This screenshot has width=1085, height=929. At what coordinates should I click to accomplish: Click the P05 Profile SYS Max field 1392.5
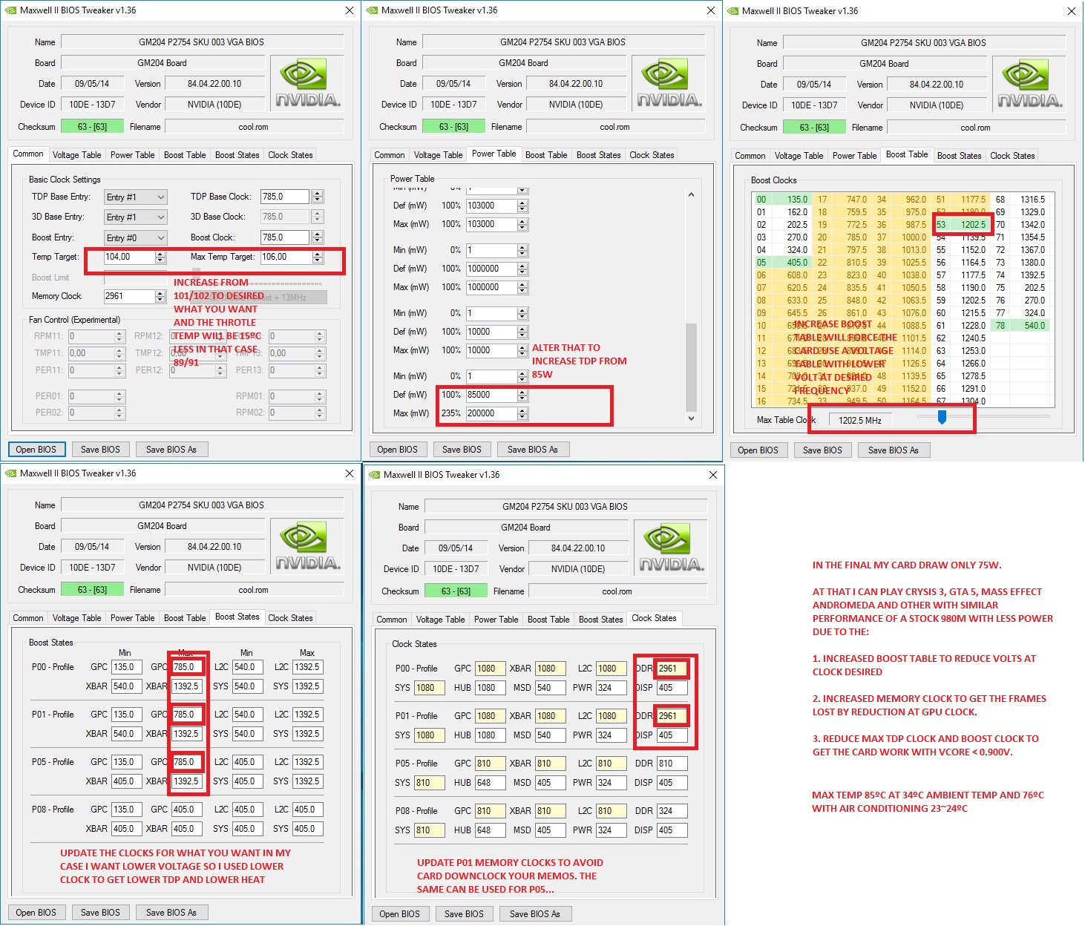click(x=307, y=781)
